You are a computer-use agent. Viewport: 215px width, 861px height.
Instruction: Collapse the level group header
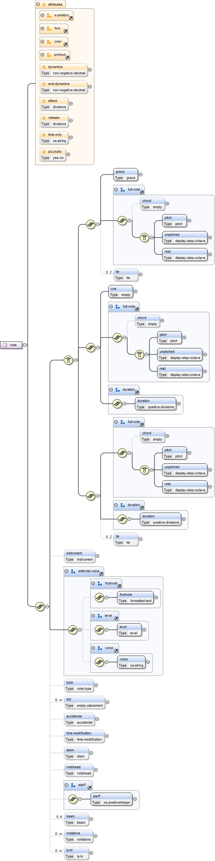click(93, 616)
